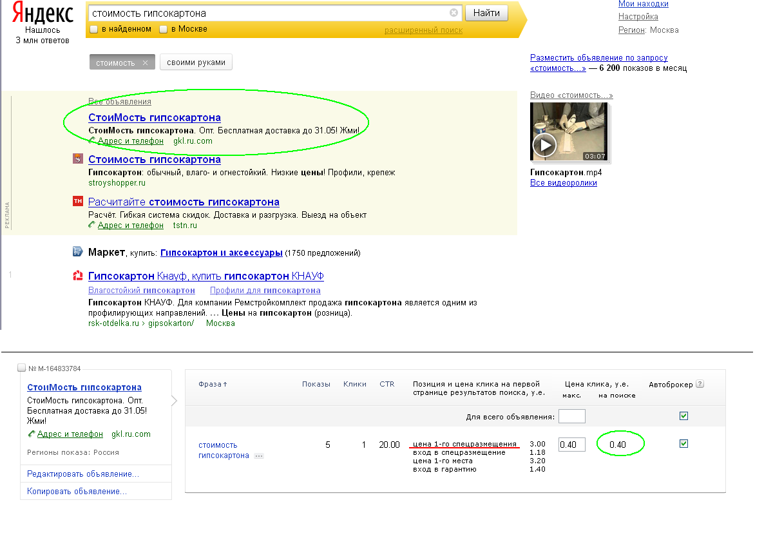This screenshot has width=764, height=556.
Task: Open the Гипсокартон video thumbnail
Action: (x=569, y=131)
